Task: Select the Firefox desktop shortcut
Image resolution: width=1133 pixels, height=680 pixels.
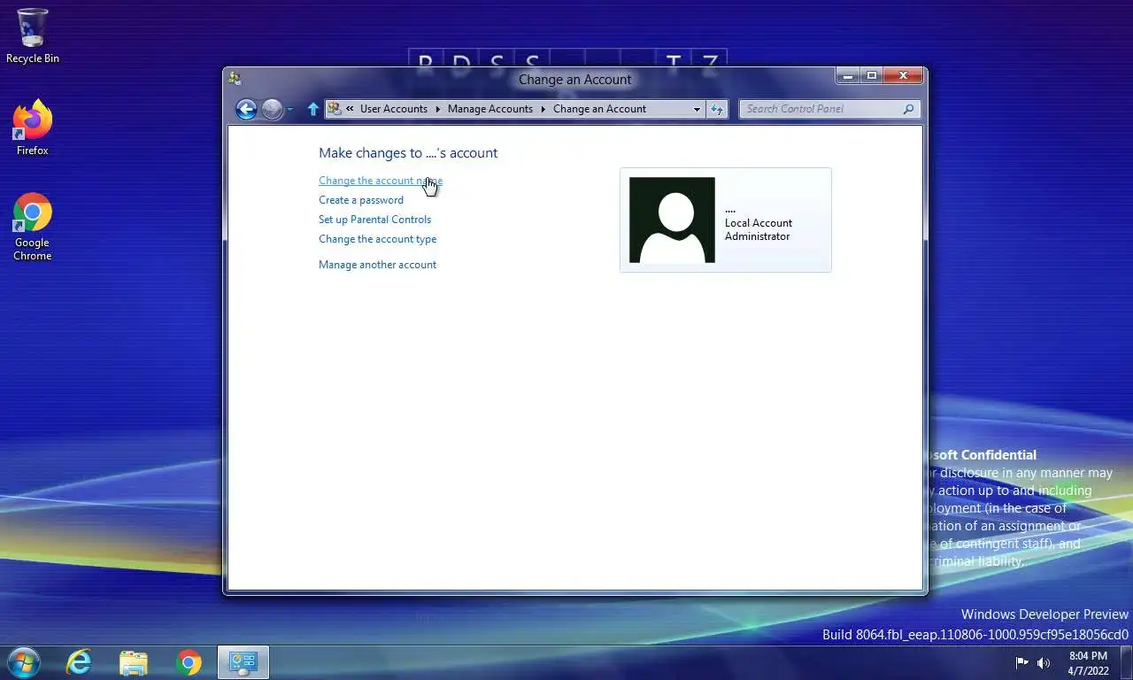Action: tap(33, 128)
